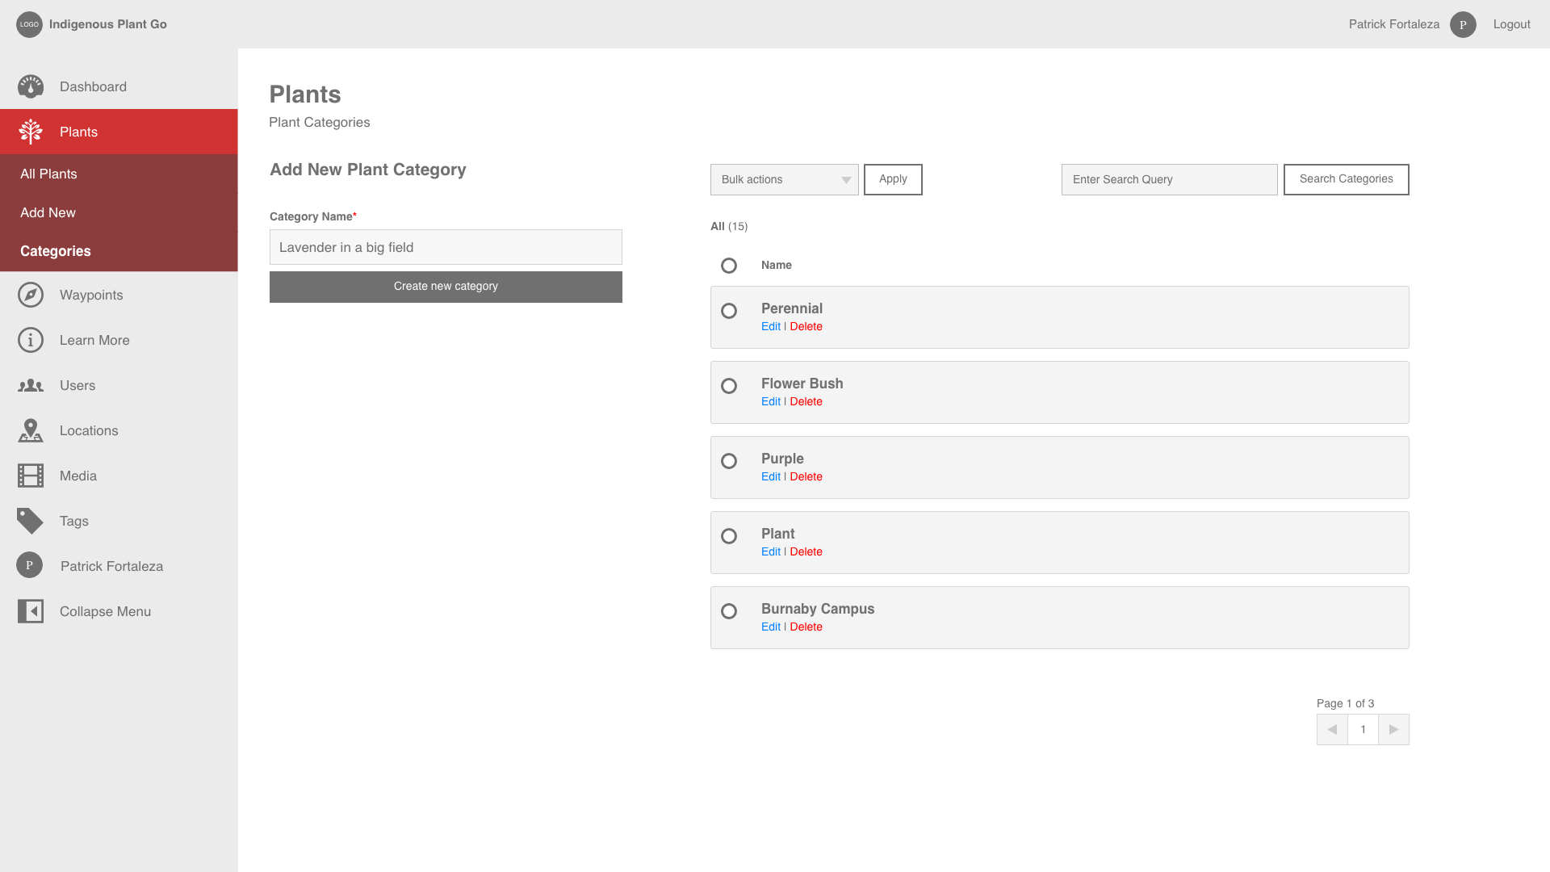Click the Locations map pin icon

coord(31,430)
